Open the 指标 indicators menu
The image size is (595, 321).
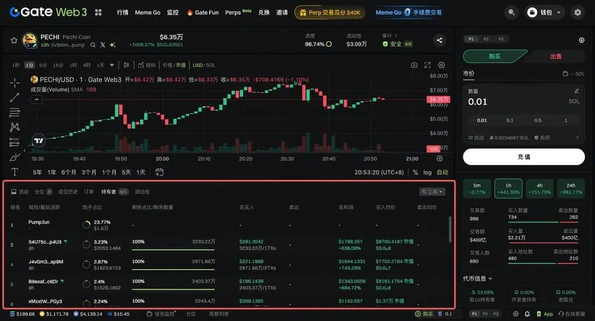pyautogui.click(x=146, y=65)
